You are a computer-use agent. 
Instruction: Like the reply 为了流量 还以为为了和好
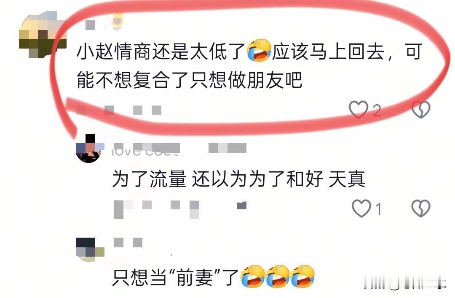[361, 208]
